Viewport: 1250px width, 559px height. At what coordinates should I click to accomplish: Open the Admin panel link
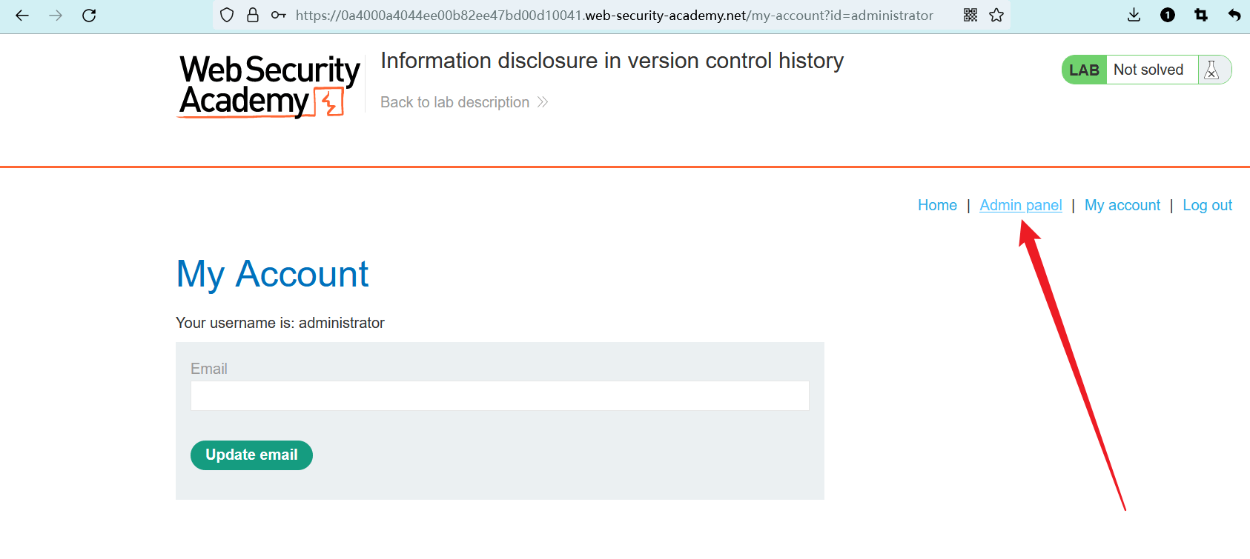(1020, 205)
